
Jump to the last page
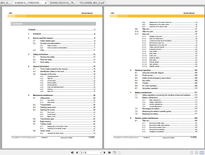click(x=109, y=153)
